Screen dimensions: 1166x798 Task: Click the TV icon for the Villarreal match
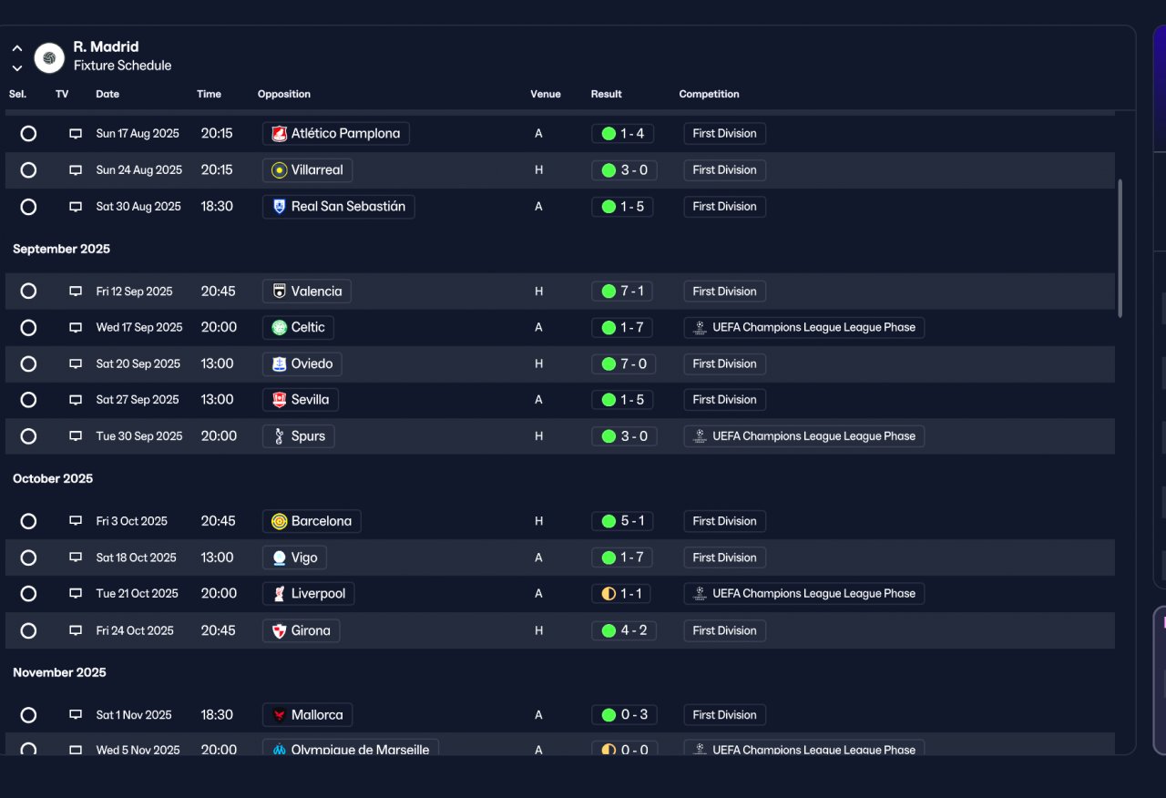point(76,170)
